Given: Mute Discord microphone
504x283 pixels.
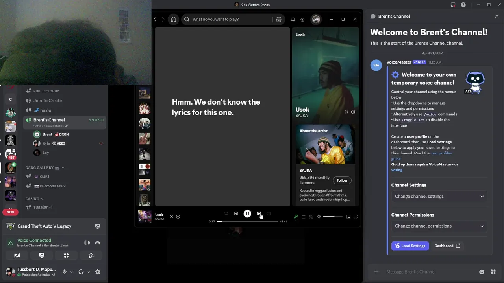Looking at the screenshot, I should [x=65, y=272].
